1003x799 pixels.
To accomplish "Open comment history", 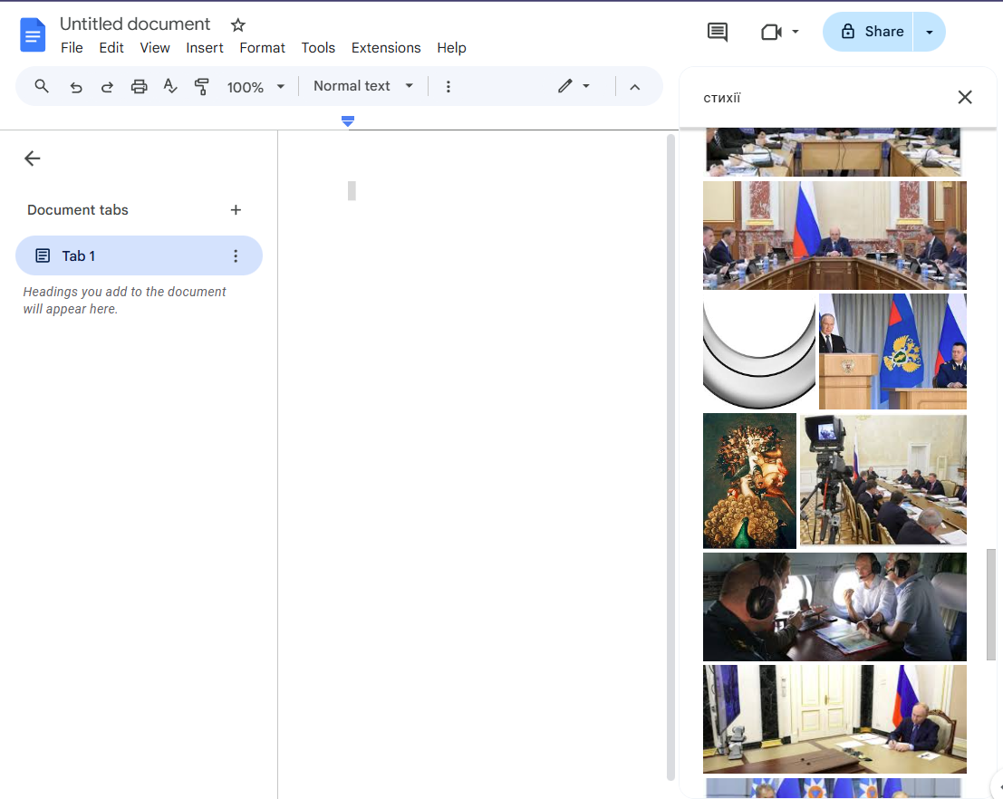I will point(717,32).
